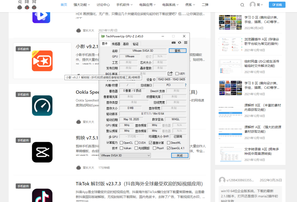
Task: Click the blue 投稿 button
Action: pyautogui.click(x=277, y=5)
